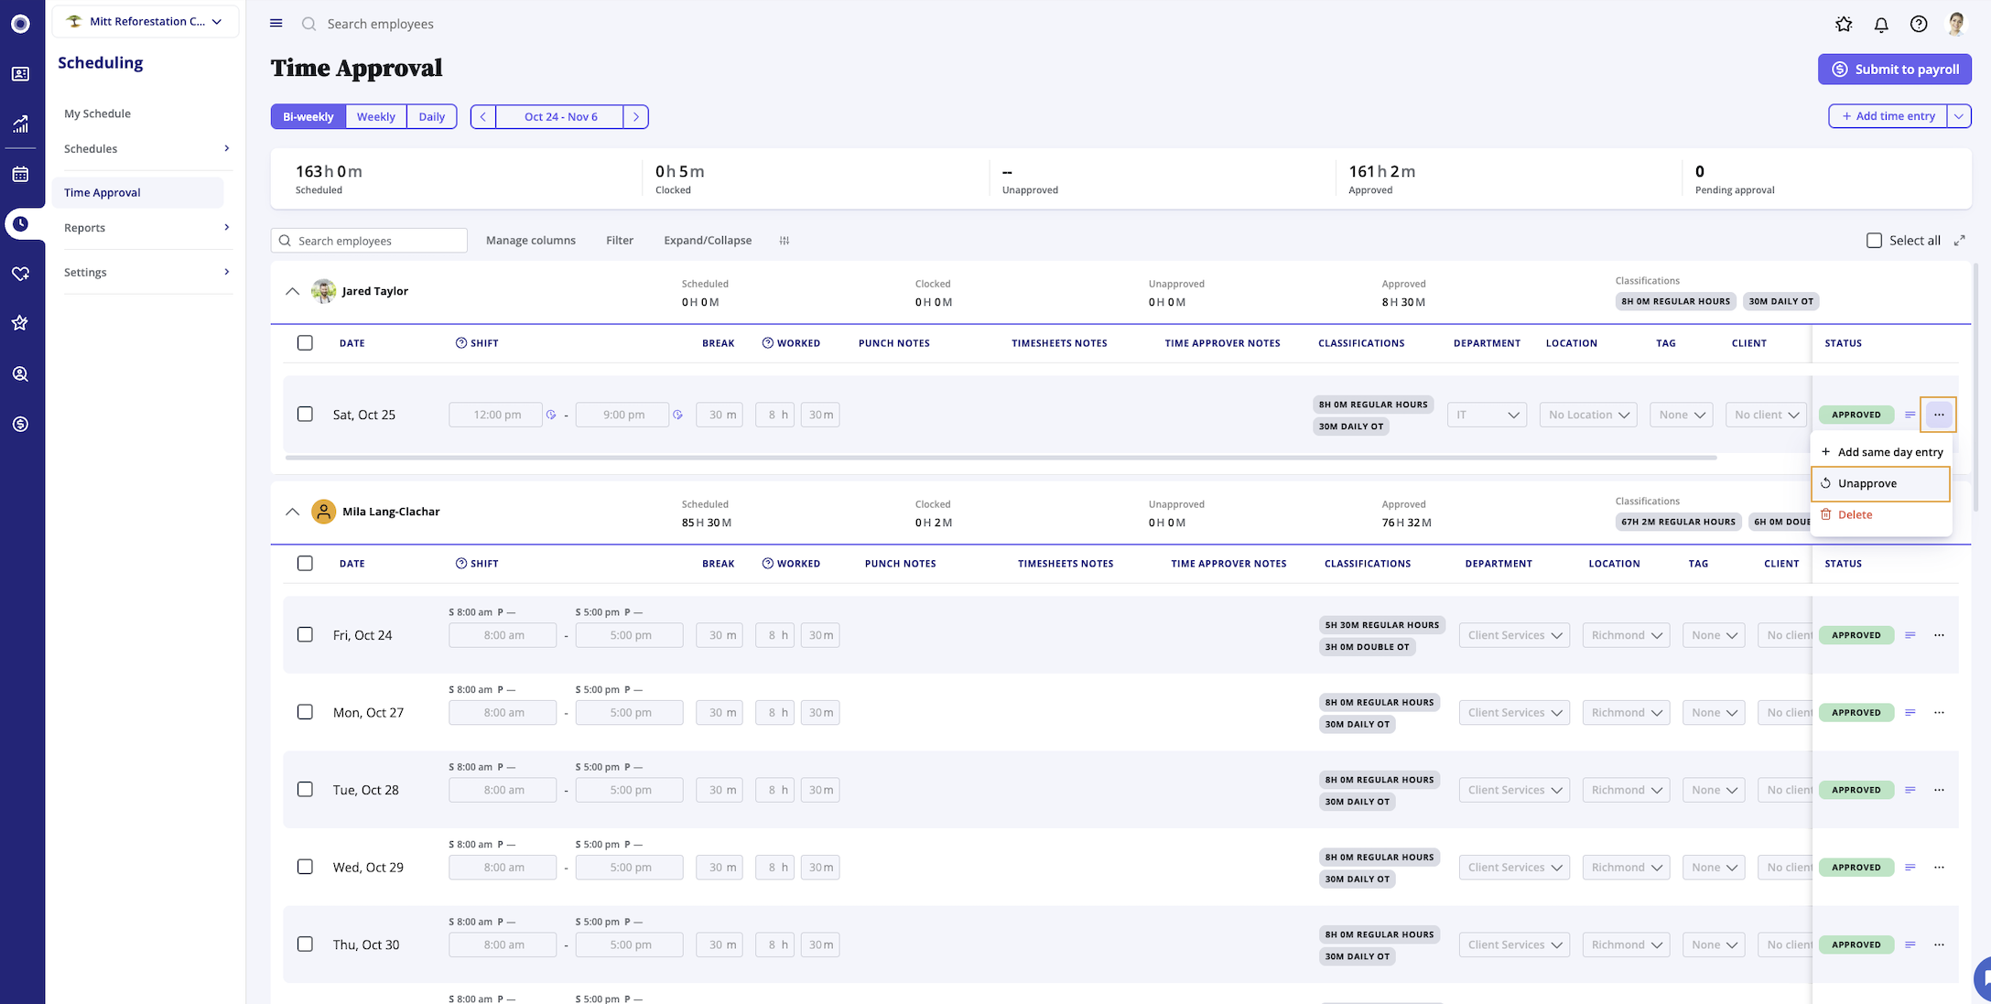
Task: Open notes icon for Fri, Oct 24 row
Action: [x=1910, y=635]
